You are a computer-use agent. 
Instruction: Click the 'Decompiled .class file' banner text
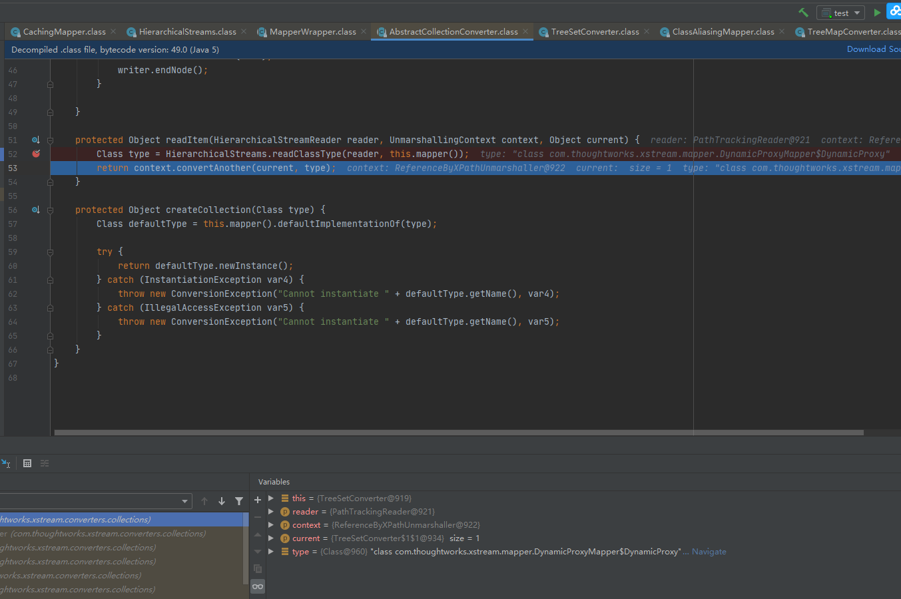pos(115,49)
